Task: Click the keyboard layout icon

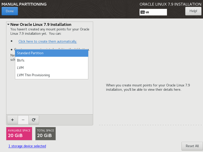Action: (x=143, y=12)
